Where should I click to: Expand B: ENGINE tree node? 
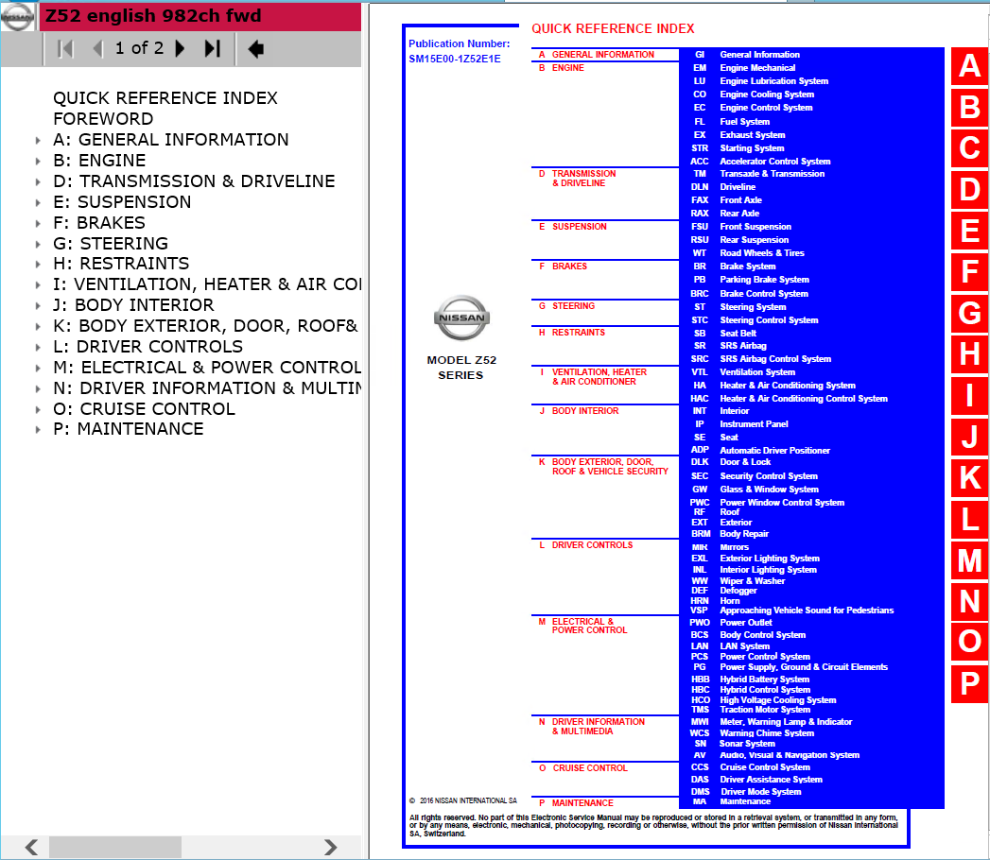coord(38,161)
